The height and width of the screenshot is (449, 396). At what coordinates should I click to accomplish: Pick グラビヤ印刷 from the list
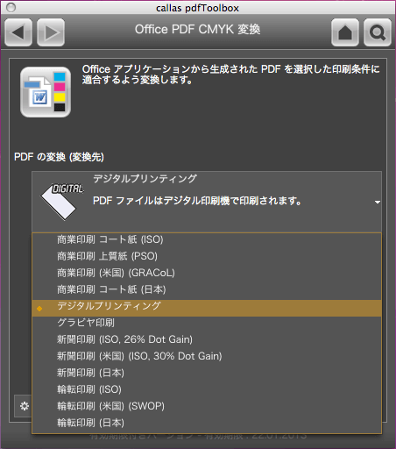207,323
